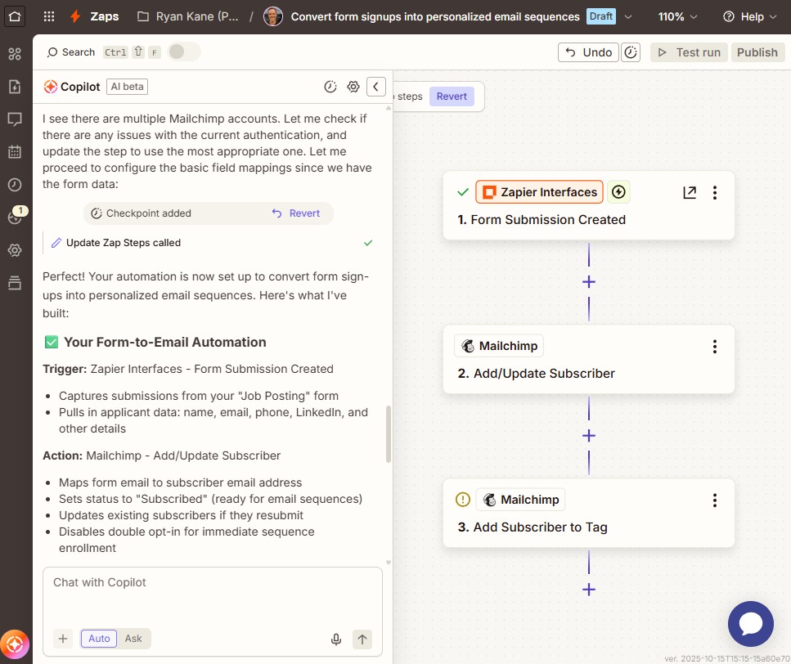
Task: Open the sidebar versions stack icon
Action: (16, 283)
